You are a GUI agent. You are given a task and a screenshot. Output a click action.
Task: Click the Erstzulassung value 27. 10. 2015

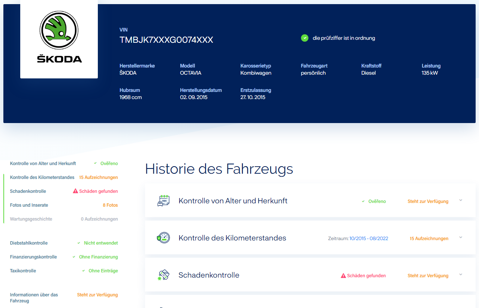tap(253, 98)
